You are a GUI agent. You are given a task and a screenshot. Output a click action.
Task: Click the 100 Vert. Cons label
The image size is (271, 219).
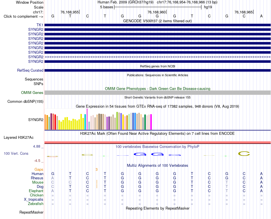[x=16, y=153]
